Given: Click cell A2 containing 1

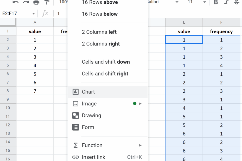Looking at the screenshot, I should tap(35, 40).
